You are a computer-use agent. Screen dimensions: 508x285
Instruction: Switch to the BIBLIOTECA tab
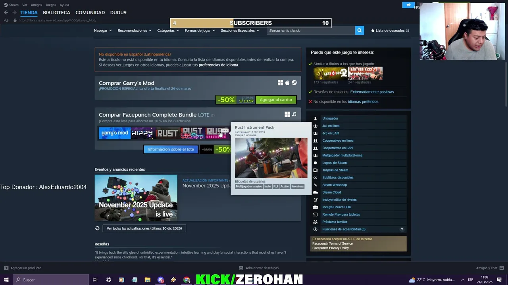click(x=56, y=13)
